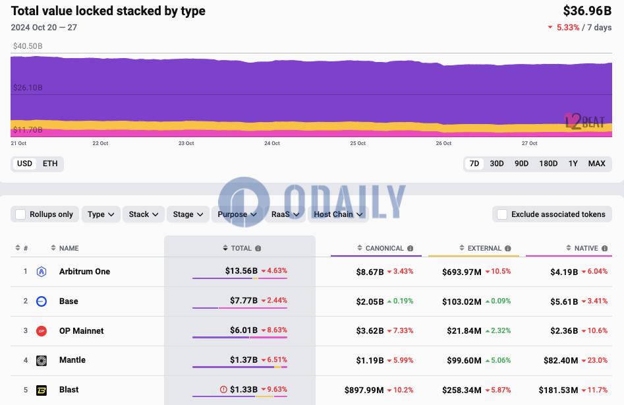Select the 7D time range tab
The image size is (624, 405).
pyautogui.click(x=474, y=164)
